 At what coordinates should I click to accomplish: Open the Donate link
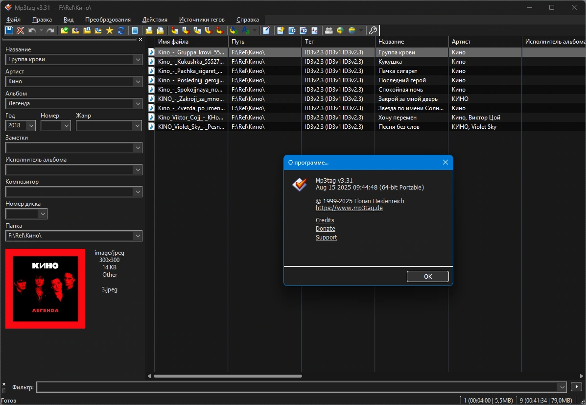click(325, 229)
